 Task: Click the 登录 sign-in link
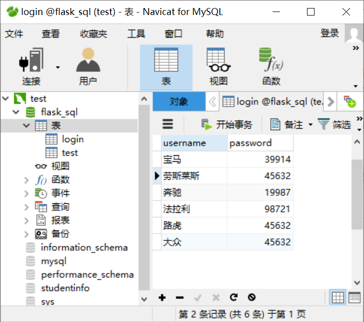(329, 33)
